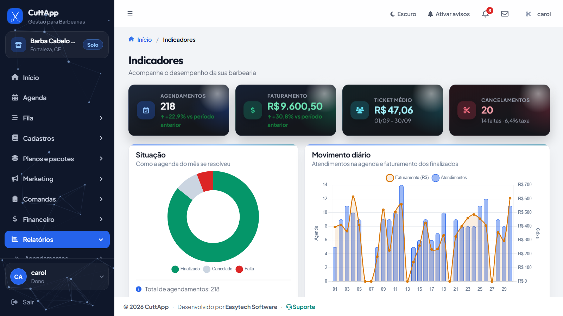Expand the Financeiro submenu chevron
Image resolution: width=563 pixels, height=316 pixels.
[101, 219]
